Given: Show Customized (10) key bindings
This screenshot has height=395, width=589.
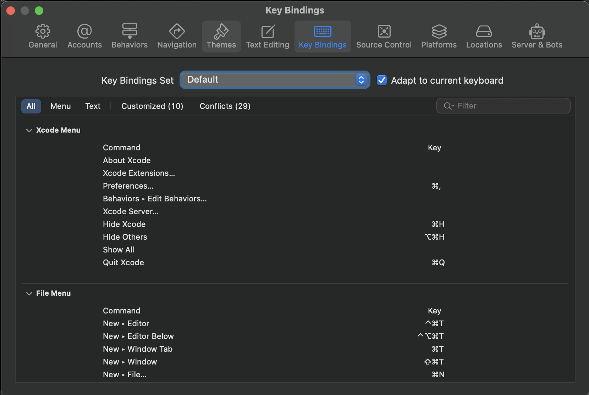Looking at the screenshot, I should click(152, 106).
